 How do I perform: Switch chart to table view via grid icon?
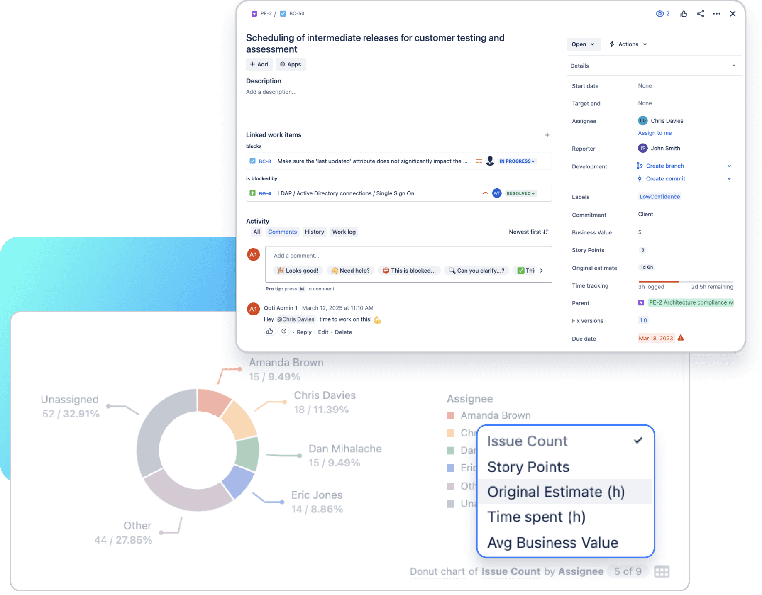click(x=662, y=571)
